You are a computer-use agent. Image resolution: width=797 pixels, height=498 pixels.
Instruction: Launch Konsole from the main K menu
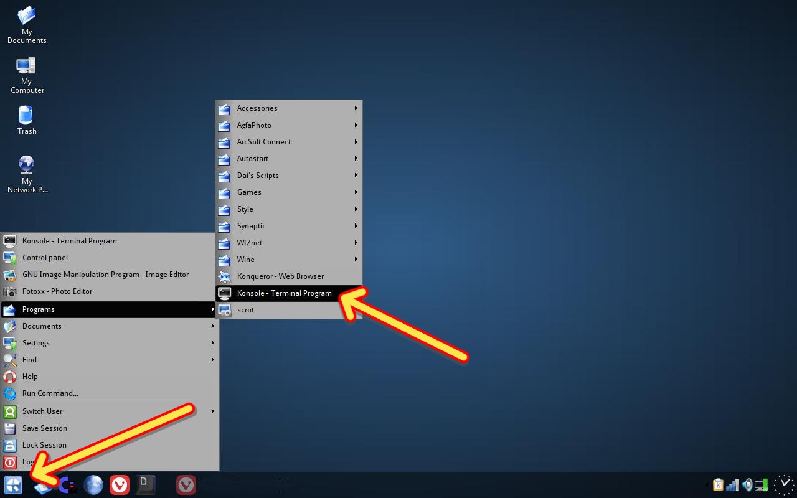tap(110, 241)
